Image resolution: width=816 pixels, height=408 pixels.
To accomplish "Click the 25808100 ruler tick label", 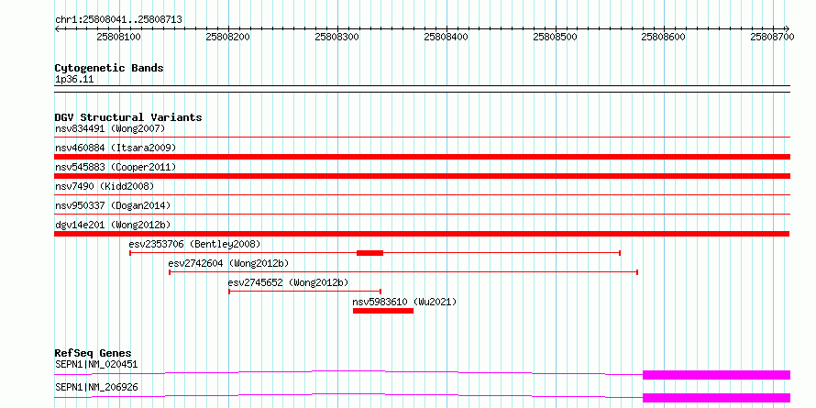I will pos(118,37).
